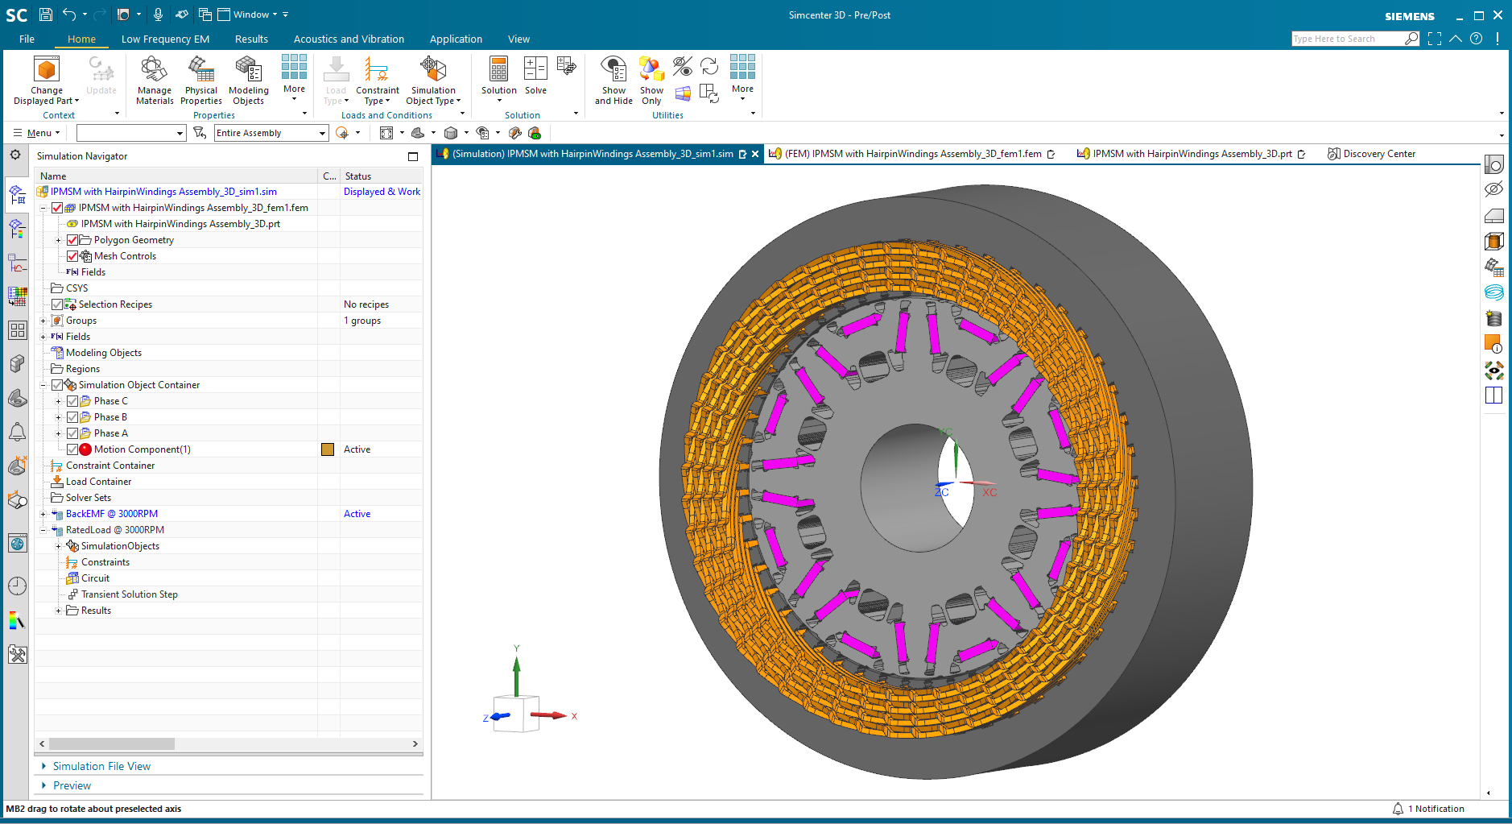Launch the Solve command
Viewport: 1512px width, 824px height.
tap(535, 77)
